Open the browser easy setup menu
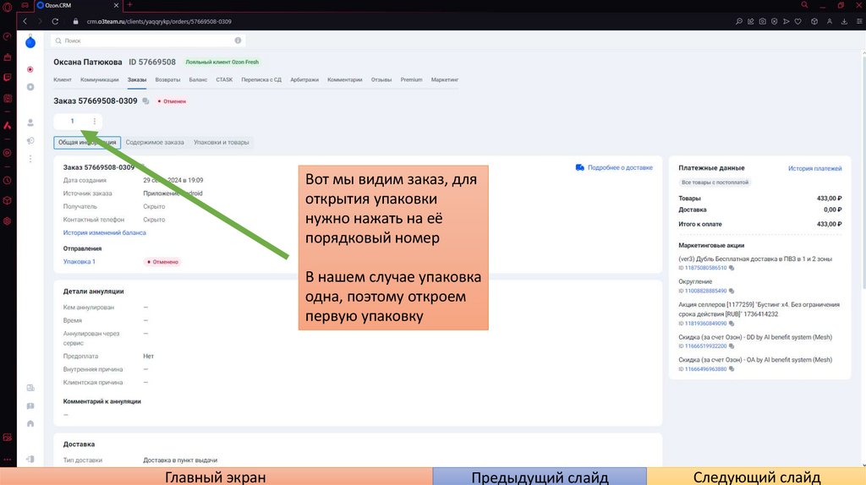The height and width of the screenshot is (485, 866). 859,21
